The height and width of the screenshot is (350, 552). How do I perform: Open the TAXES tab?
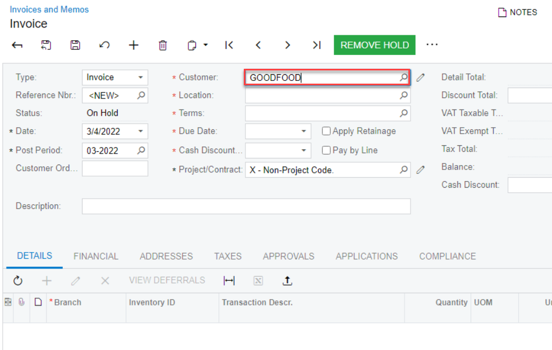[x=227, y=256]
